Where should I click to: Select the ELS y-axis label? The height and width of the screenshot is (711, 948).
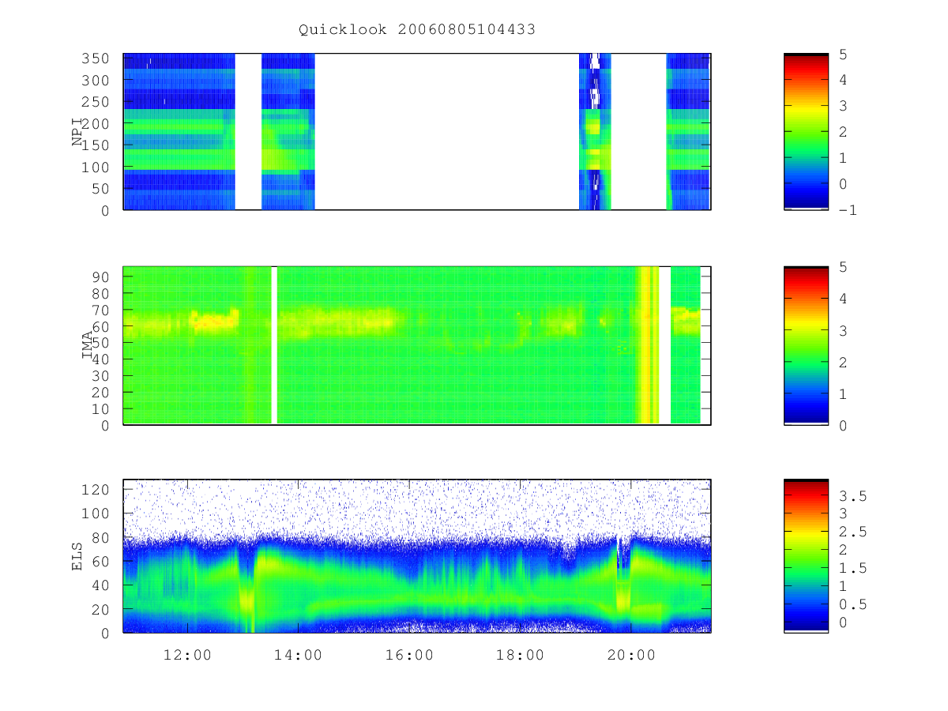coord(77,555)
